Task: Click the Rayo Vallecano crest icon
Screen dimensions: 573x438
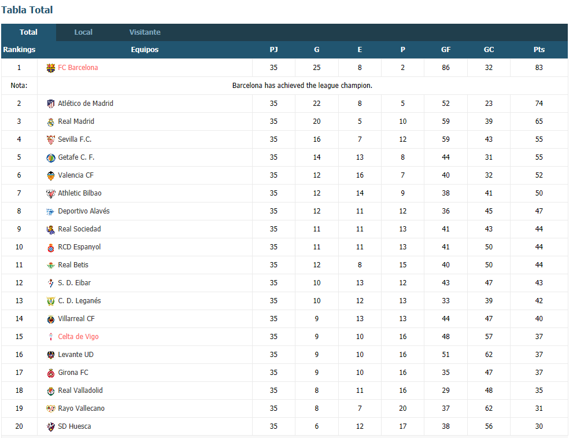Action: [x=51, y=408]
